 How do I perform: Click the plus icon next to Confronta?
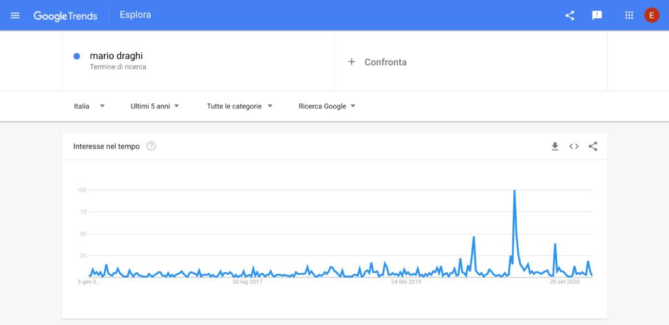point(351,62)
